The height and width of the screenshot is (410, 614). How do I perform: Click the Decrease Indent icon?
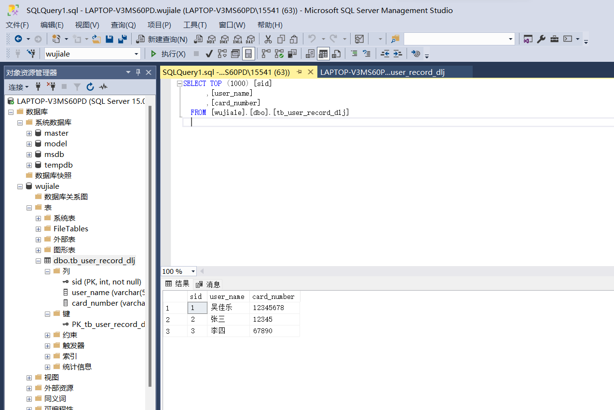point(385,54)
